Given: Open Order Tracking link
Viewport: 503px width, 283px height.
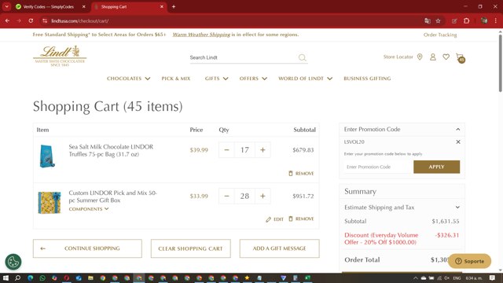Looking at the screenshot, I should pyautogui.click(x=440, y=35).
